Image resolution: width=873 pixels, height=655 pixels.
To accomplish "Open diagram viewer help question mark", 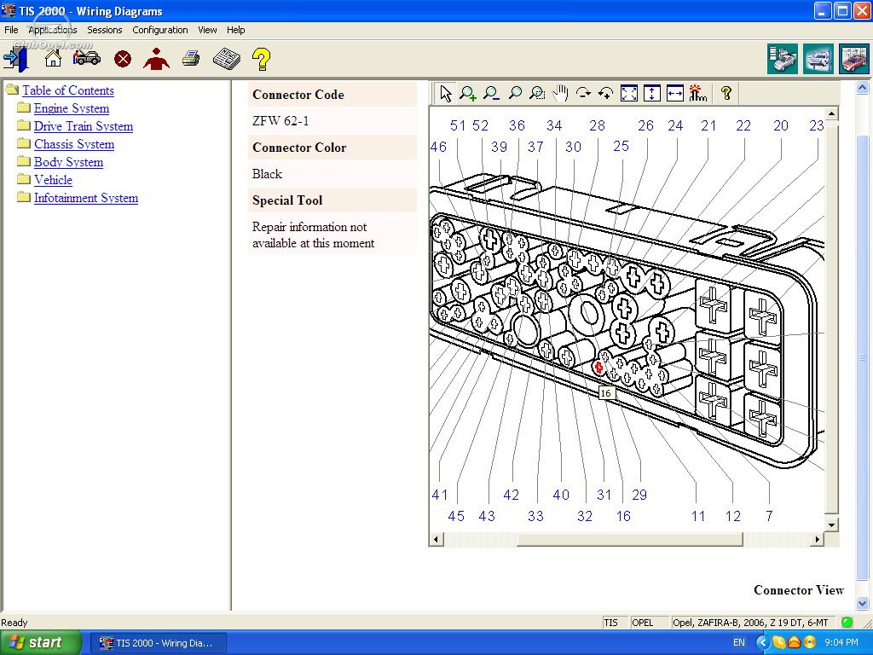I will (x=726, y=93).
